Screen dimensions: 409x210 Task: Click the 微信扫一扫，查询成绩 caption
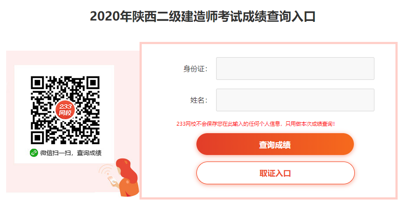click(71, 153)
